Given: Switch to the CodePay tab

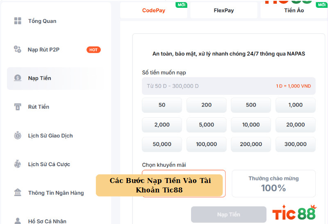Looking at the screenshot, I should [154, 10].
